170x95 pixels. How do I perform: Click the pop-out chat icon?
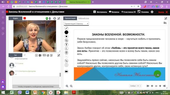coord(48,55)
